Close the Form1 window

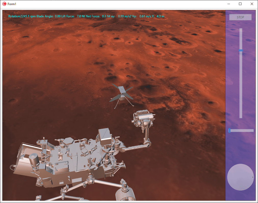(x=252, y=4)
